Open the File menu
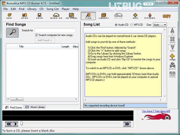Viewport: 180px width, 135px height. 5,9
